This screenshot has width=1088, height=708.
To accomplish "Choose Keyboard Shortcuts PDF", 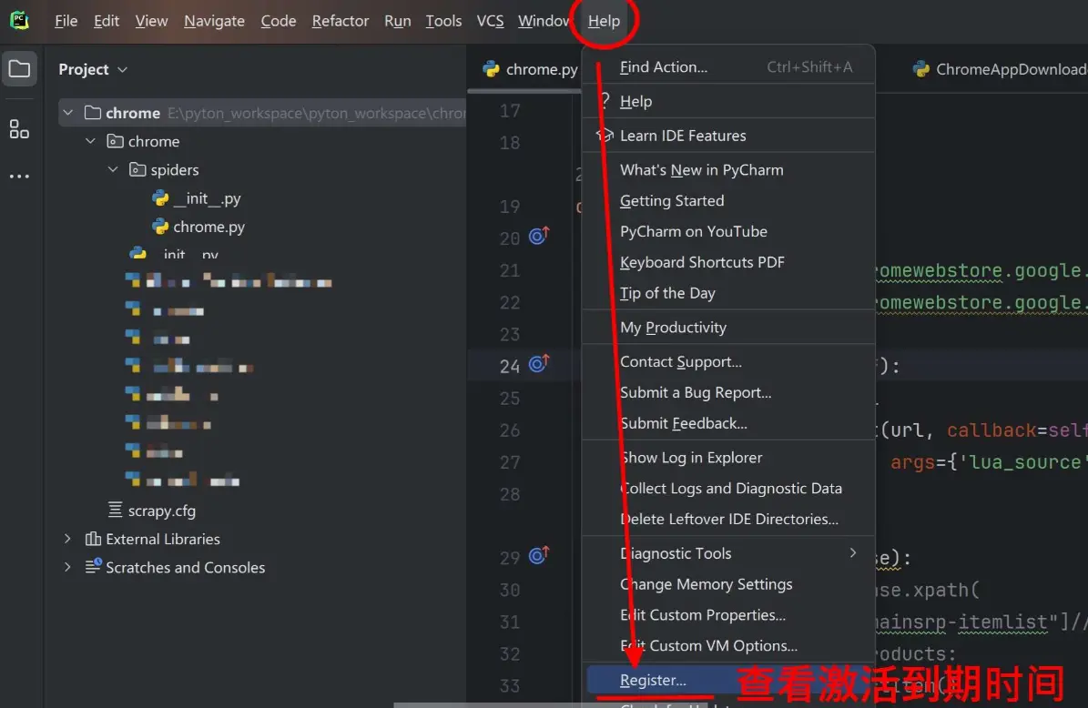I will pyautogui.click(x=728, y=262).
